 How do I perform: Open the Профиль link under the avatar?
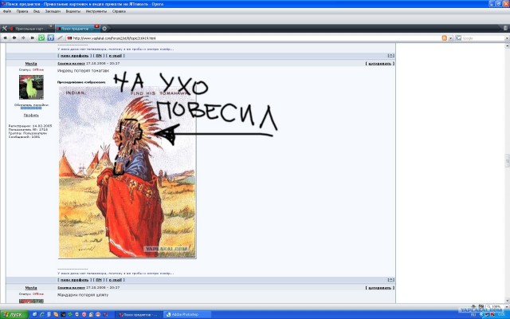pyautogui.click(x=31, y=115)
